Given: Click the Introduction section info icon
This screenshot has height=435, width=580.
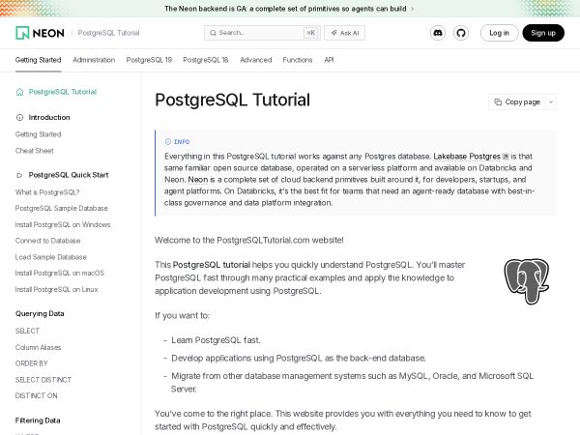Looking at the screenshot, I should (19, 117).
